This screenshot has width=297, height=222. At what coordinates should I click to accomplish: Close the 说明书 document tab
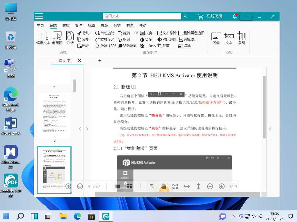pyautogui.click(x=79, y=60)
